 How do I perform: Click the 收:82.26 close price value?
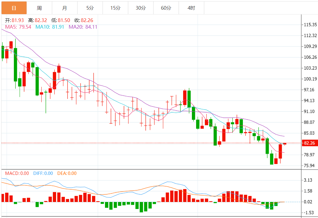(x=84, y=20)
